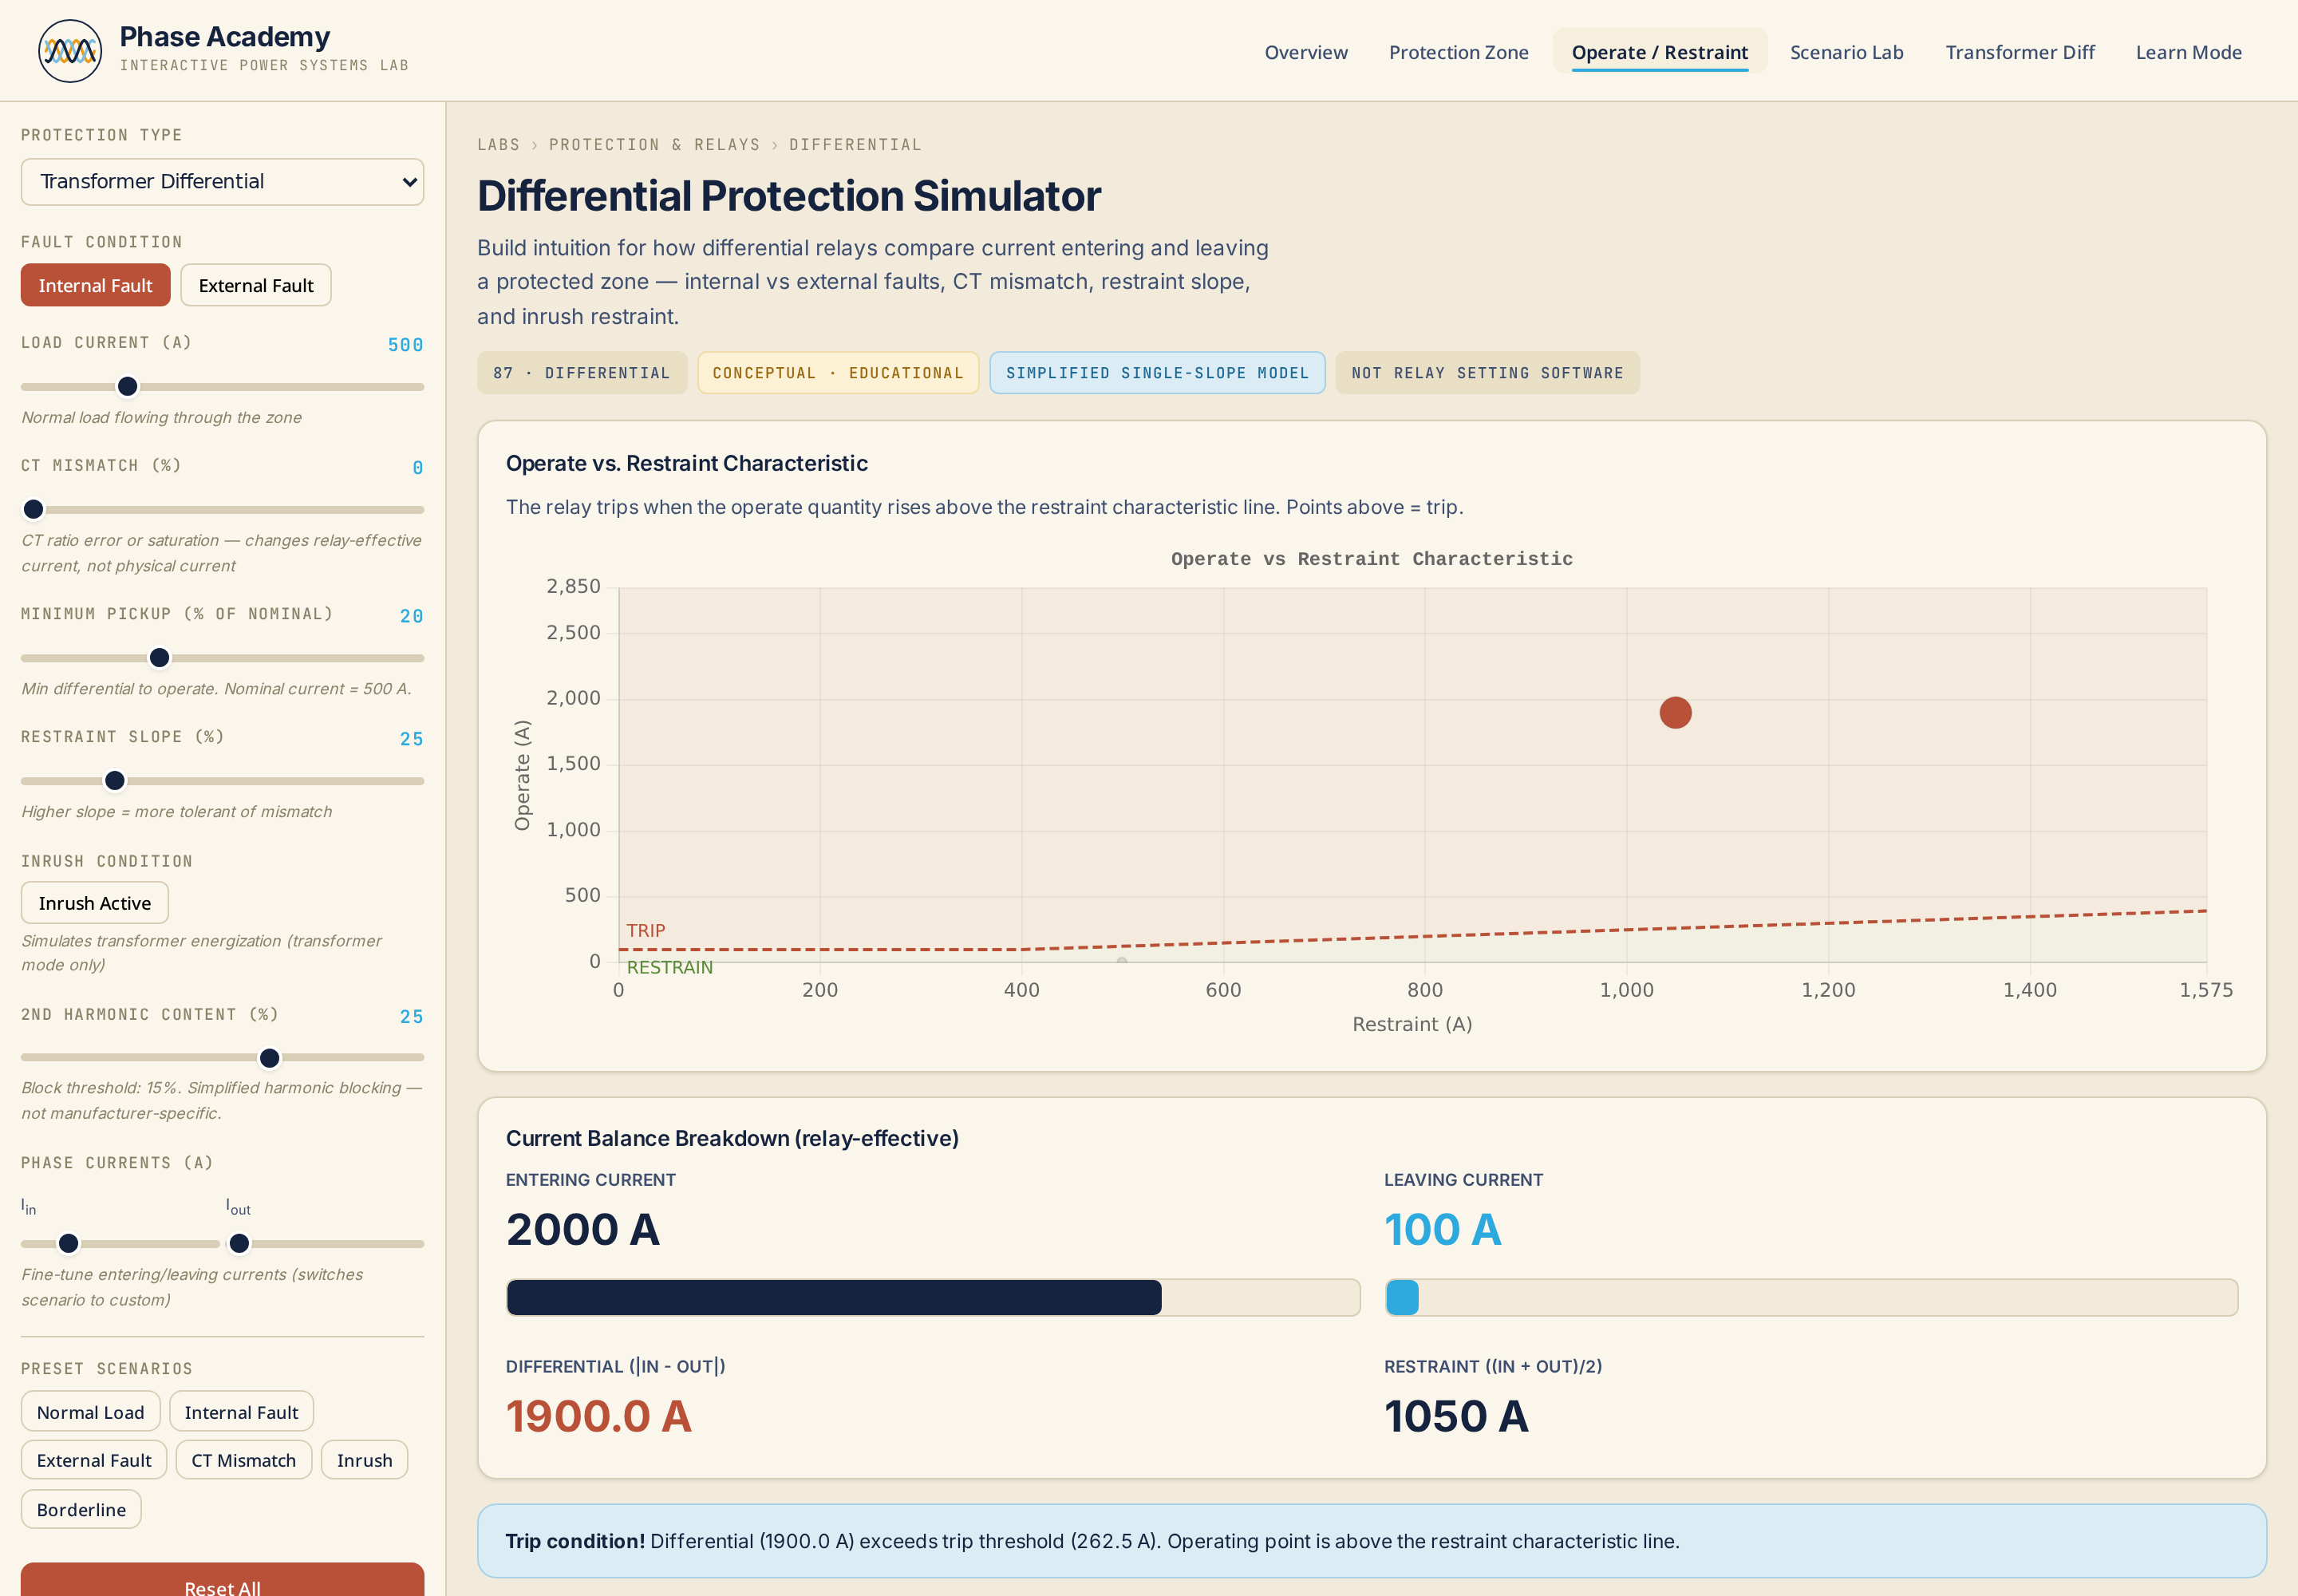
Task: Apply the Inrush preset
Action: coord(364,1460)
